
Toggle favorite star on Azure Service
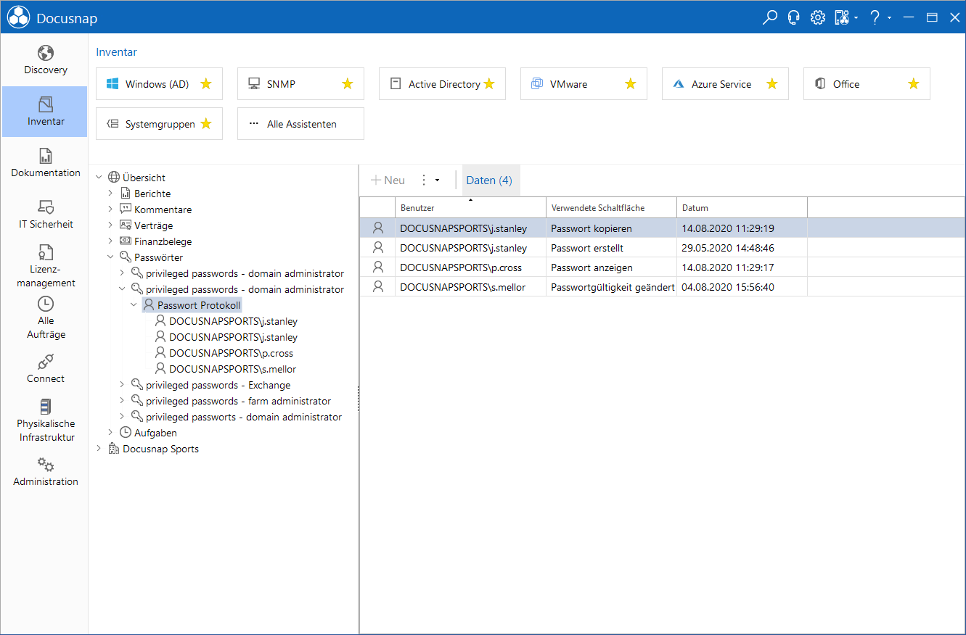pos(772,84)
